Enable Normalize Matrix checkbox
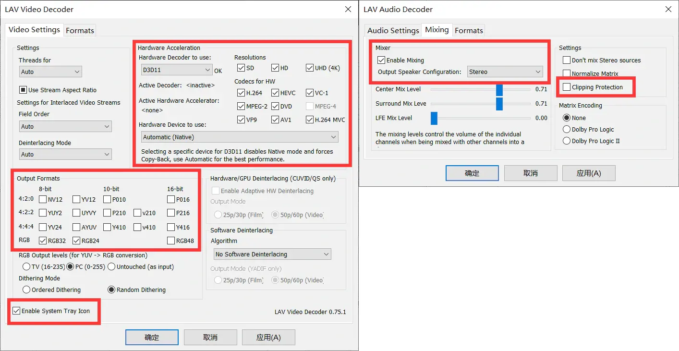This screenshot has width=679, height=351. point(567,73)
